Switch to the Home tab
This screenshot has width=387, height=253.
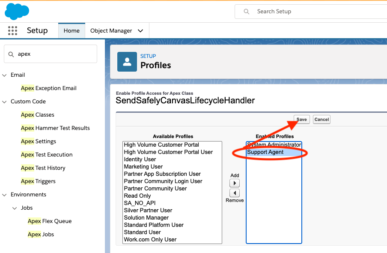pyautogui.click(x=71, y=31)
